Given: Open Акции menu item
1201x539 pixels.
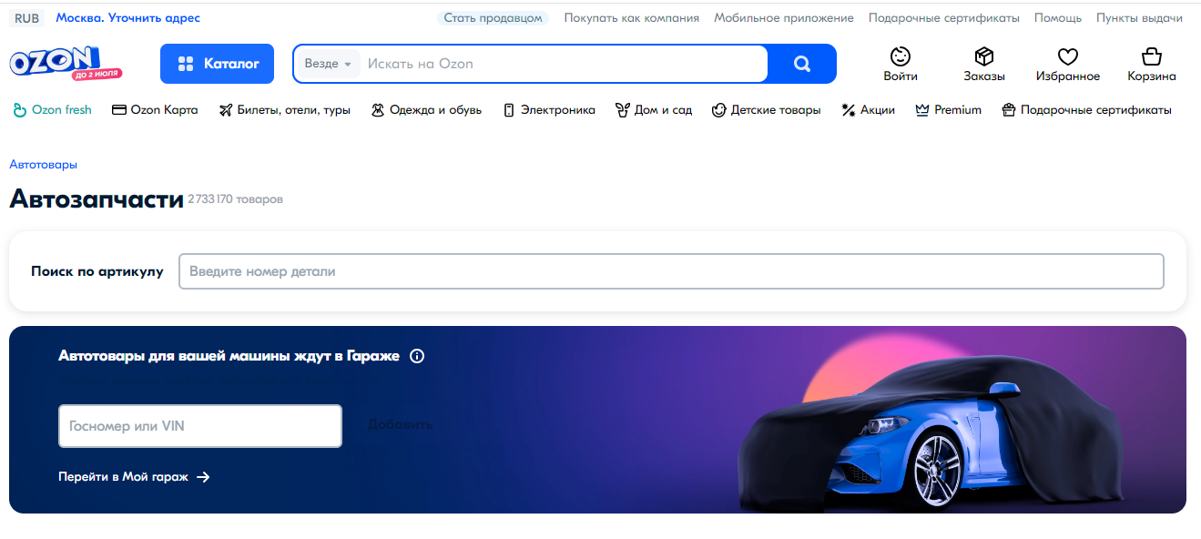Looking at the screenshot, I should pos(868,110).
